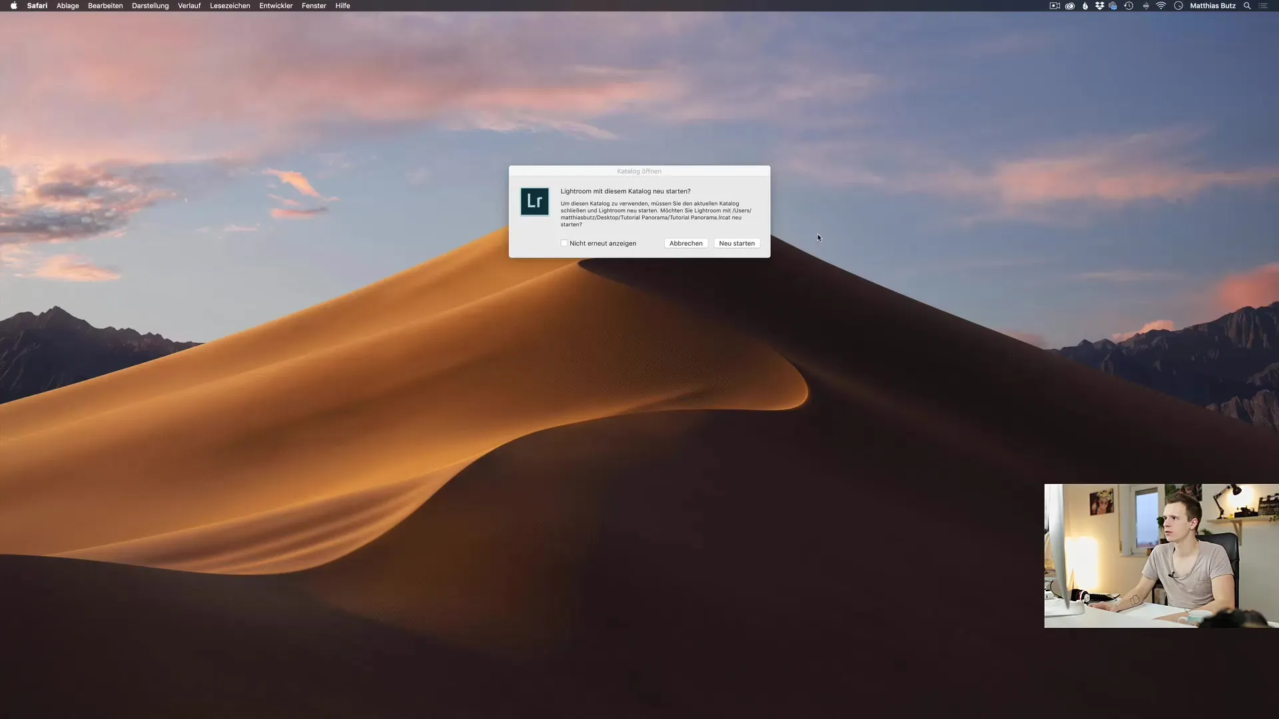Open the Apple menu
Image resolution: width=1279 pixels, height=719 pixels.
tap(13, 6)
